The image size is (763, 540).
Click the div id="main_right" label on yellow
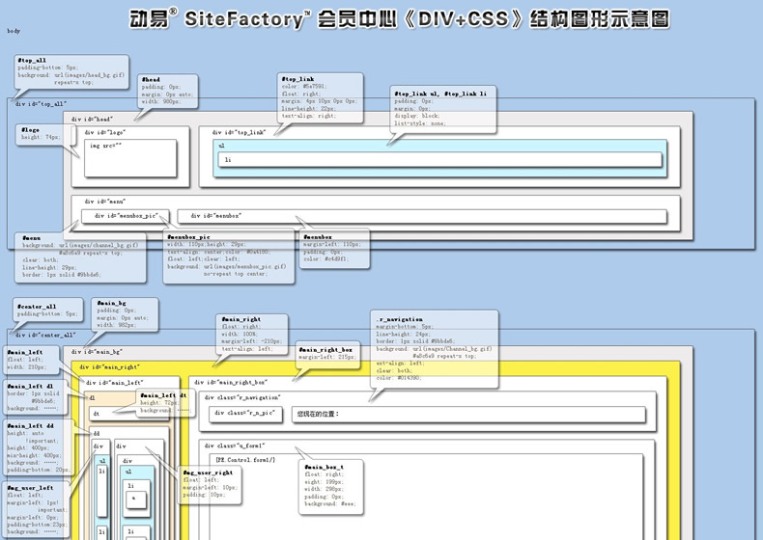coord(110,367)
